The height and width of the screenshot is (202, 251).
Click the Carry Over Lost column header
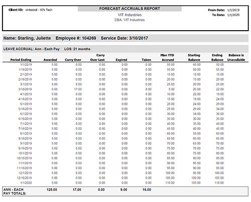point(97,57)
